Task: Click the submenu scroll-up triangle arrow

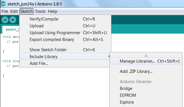Action: 146,55
